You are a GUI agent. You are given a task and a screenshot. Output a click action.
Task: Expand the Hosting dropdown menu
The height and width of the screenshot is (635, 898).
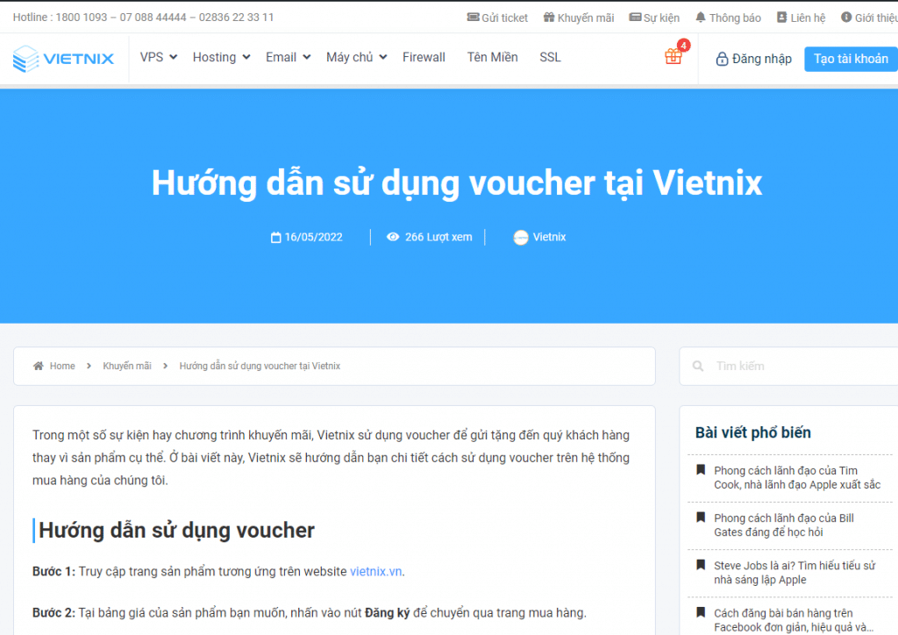pyautogui.click(x=221, y=57)
